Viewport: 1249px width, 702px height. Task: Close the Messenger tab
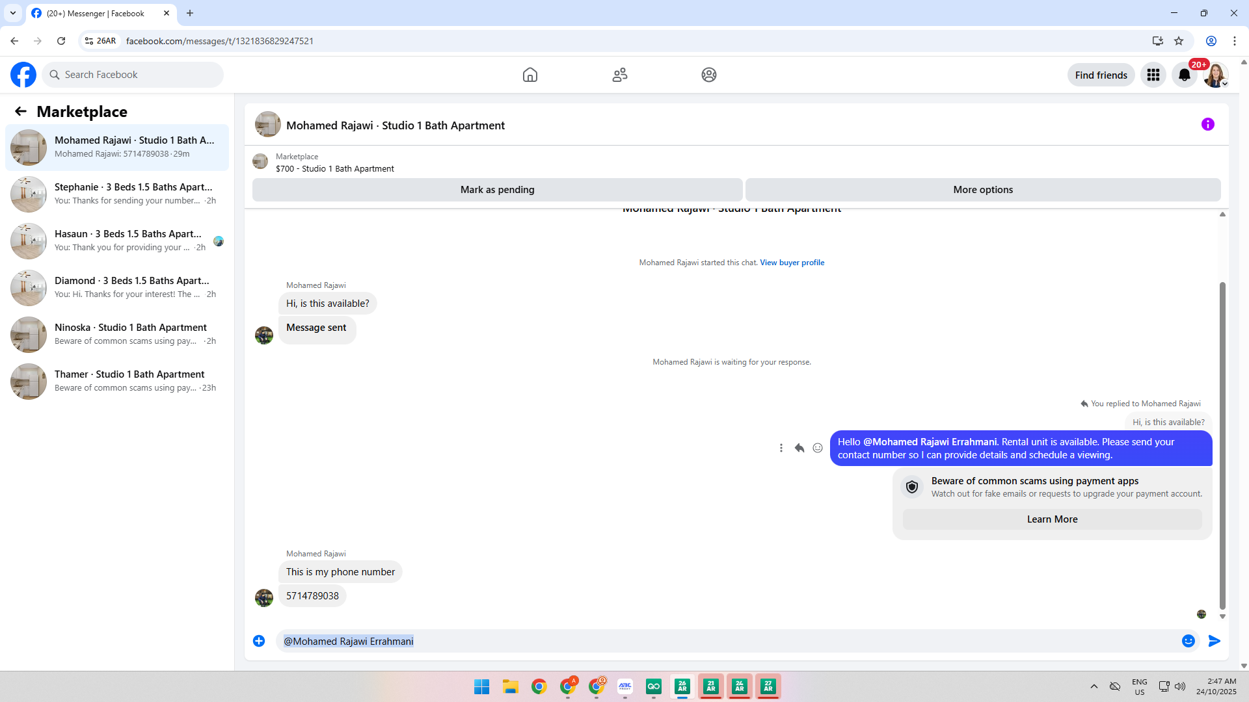(x=167, y=13)
